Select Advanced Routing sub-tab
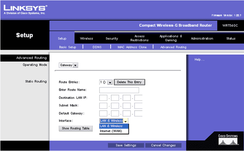 (173, 47)
